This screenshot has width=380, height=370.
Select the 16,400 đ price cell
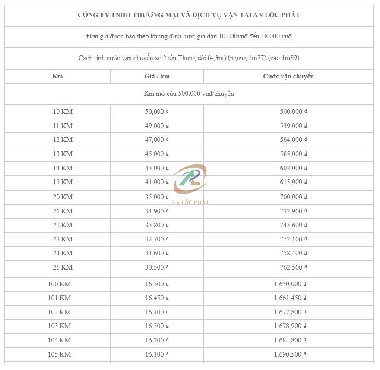pos(157,312)
